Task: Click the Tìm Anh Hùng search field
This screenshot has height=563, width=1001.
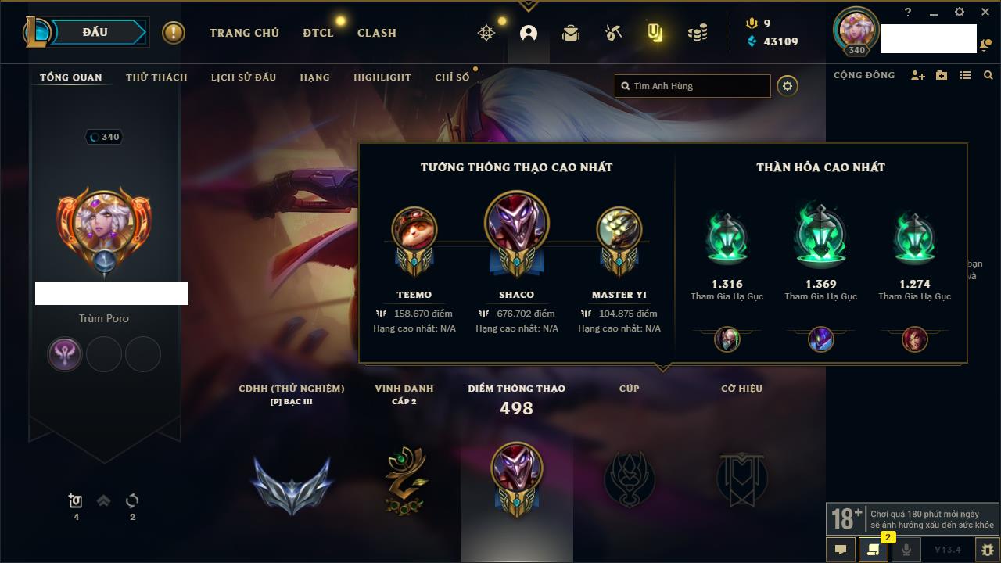Action: pyautogui.click(x=693, y=86)
